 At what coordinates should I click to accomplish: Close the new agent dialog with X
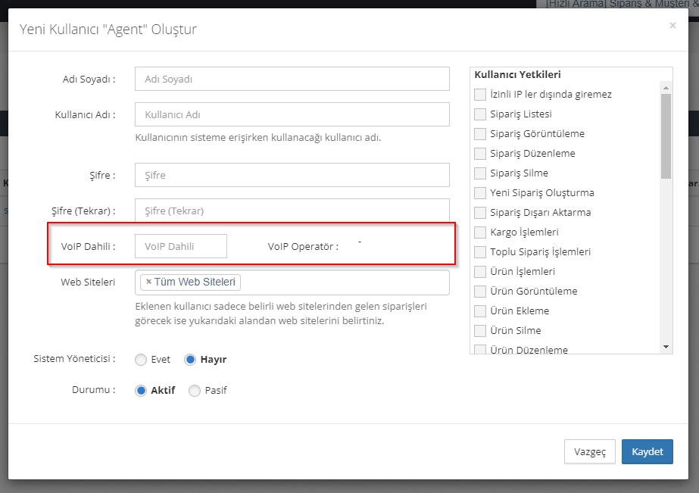coord(672,26)
